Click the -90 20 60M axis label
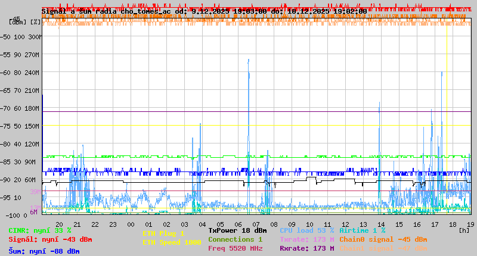 pos(18,180)
